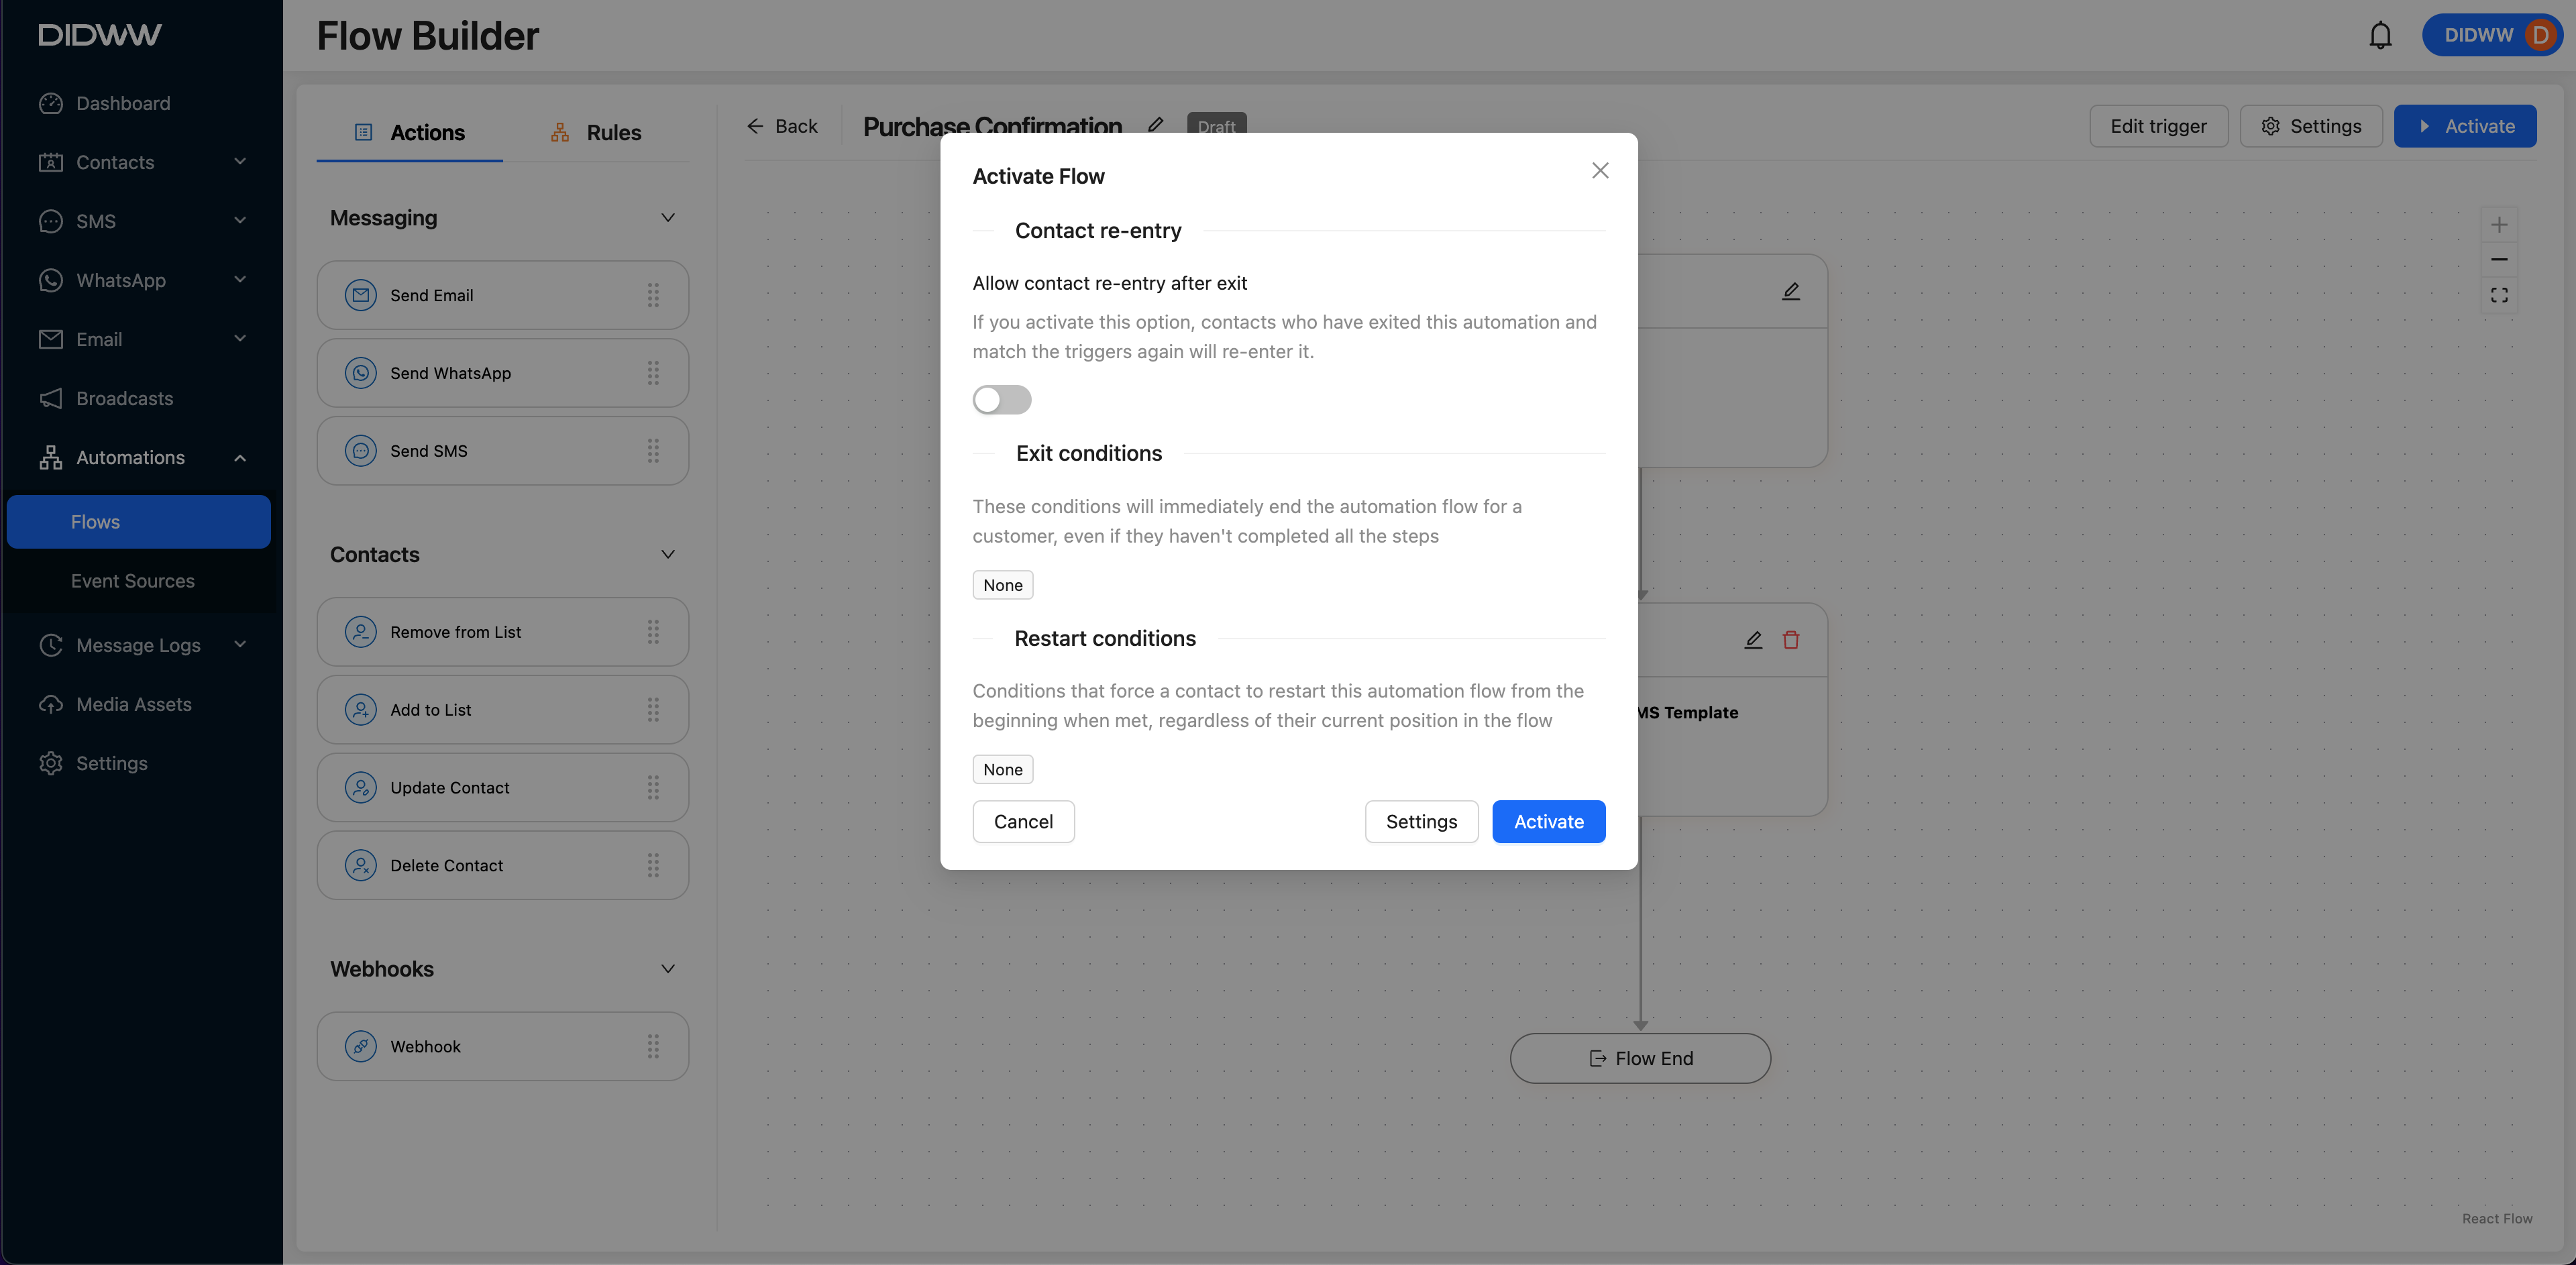Viewport: 2576px width, 1265px height.
Task: Click the red delete trash icon on the node
Action: (1790, 640)
